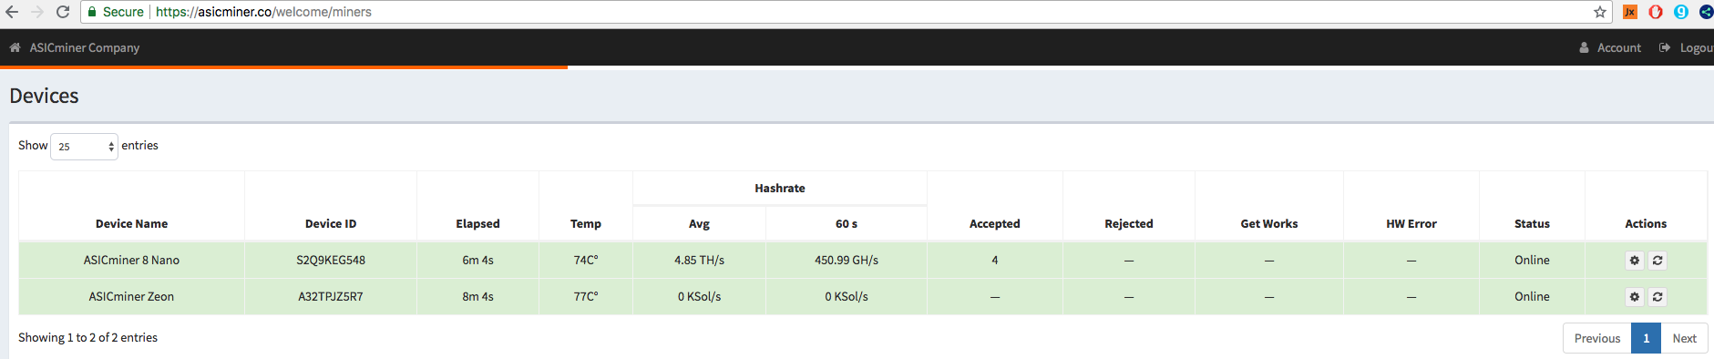1714x359 pixels.
Task: Click the browser address bar URL
Action: click(x=263, y=12)
